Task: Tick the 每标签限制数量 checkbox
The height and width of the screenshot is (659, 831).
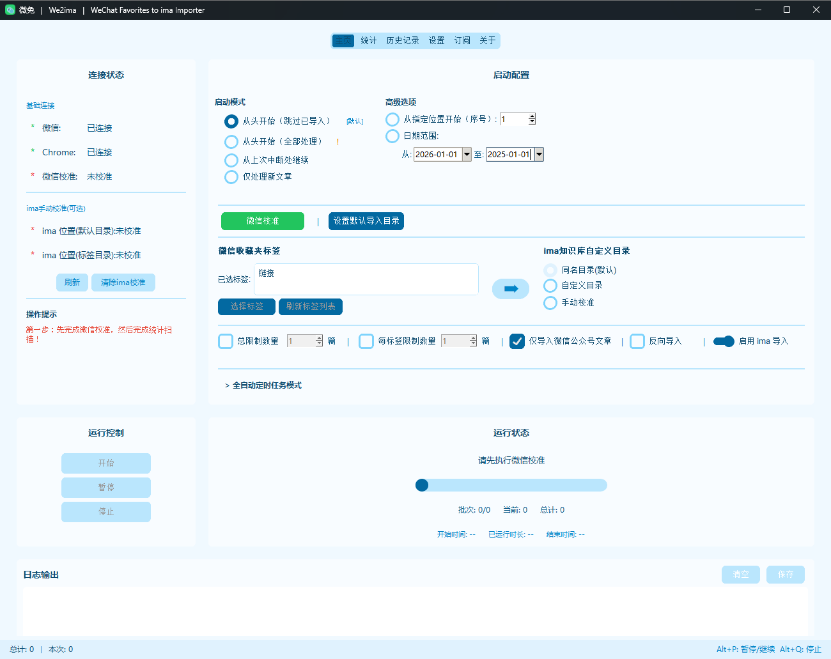Action: coord(366,341)
